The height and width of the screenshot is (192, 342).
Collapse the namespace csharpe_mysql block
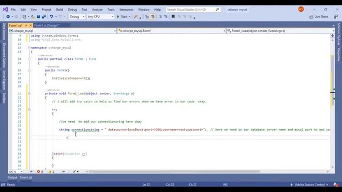[29, 47]
